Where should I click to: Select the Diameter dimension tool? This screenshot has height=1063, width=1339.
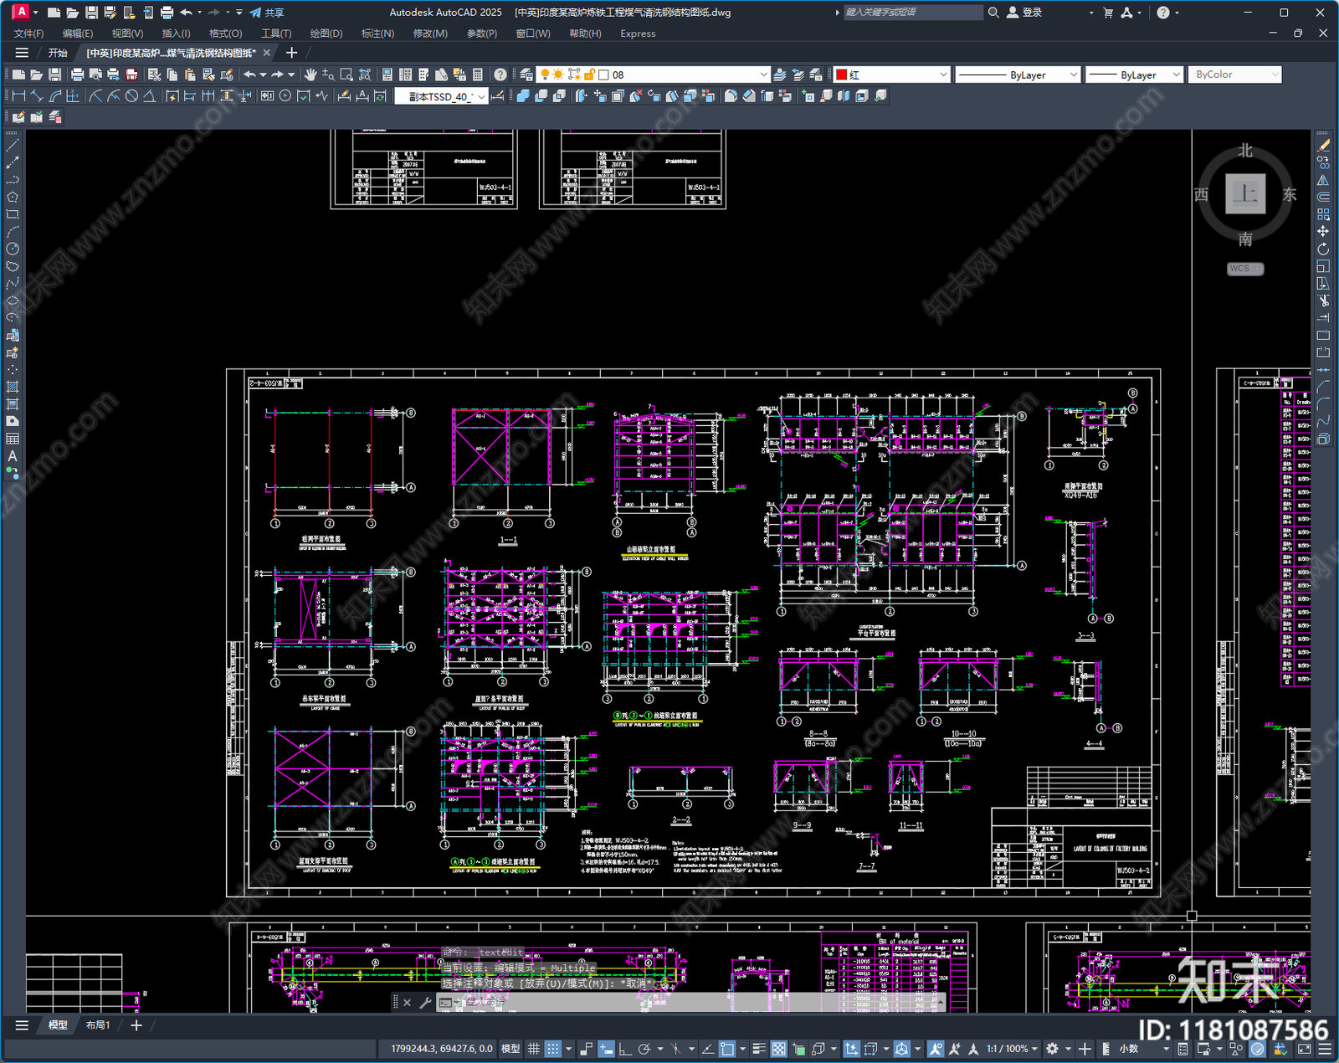131,96
